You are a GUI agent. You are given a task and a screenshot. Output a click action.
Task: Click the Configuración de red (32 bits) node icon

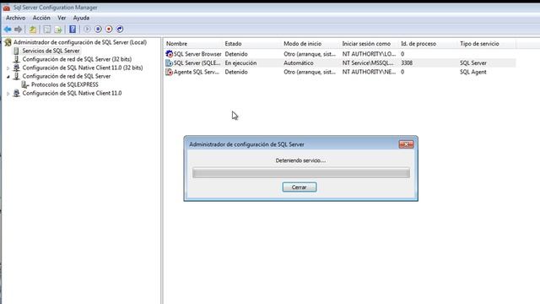point(16,59)
